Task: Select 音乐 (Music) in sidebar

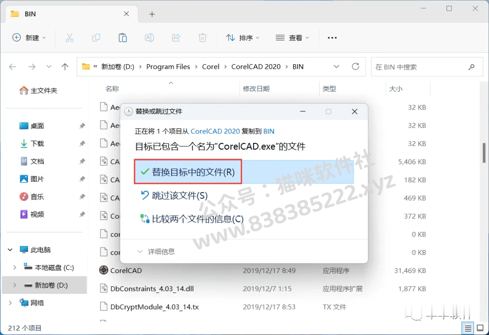Action: (x=32, y=197)
